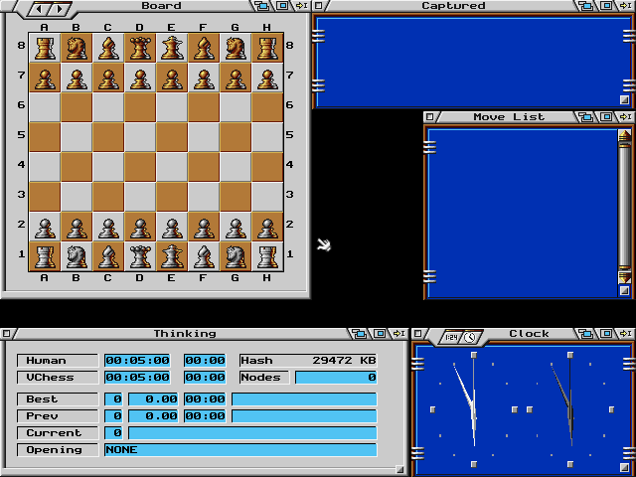
Task: Select the gold rook on H8
Action: tap(267, 48)
